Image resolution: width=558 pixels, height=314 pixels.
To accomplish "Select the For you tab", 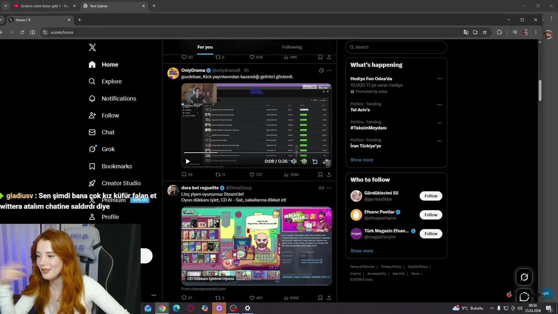I will [x=205, y=47].
